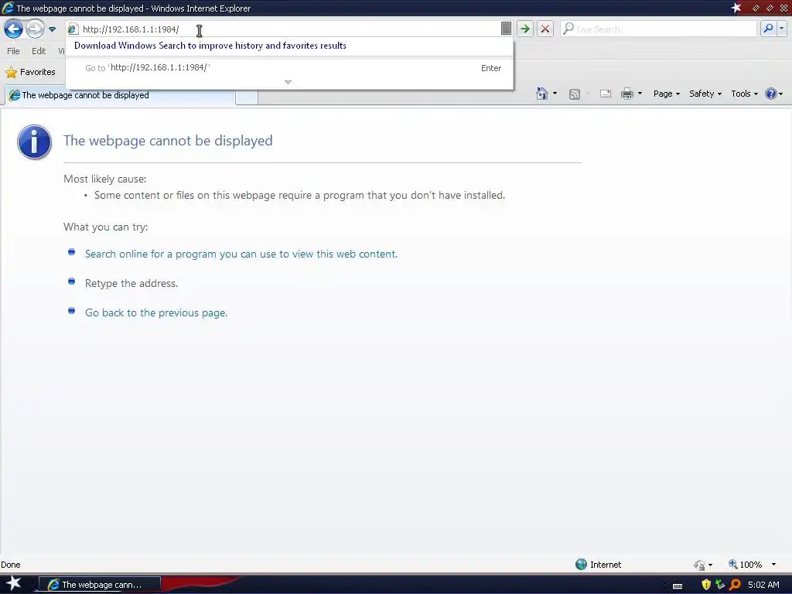Image resolution: width=792 pixels, height=594 pixels.
Task: Expand the autocomplete list chevron
Action: pyautogui.click(x=288, y=82)
